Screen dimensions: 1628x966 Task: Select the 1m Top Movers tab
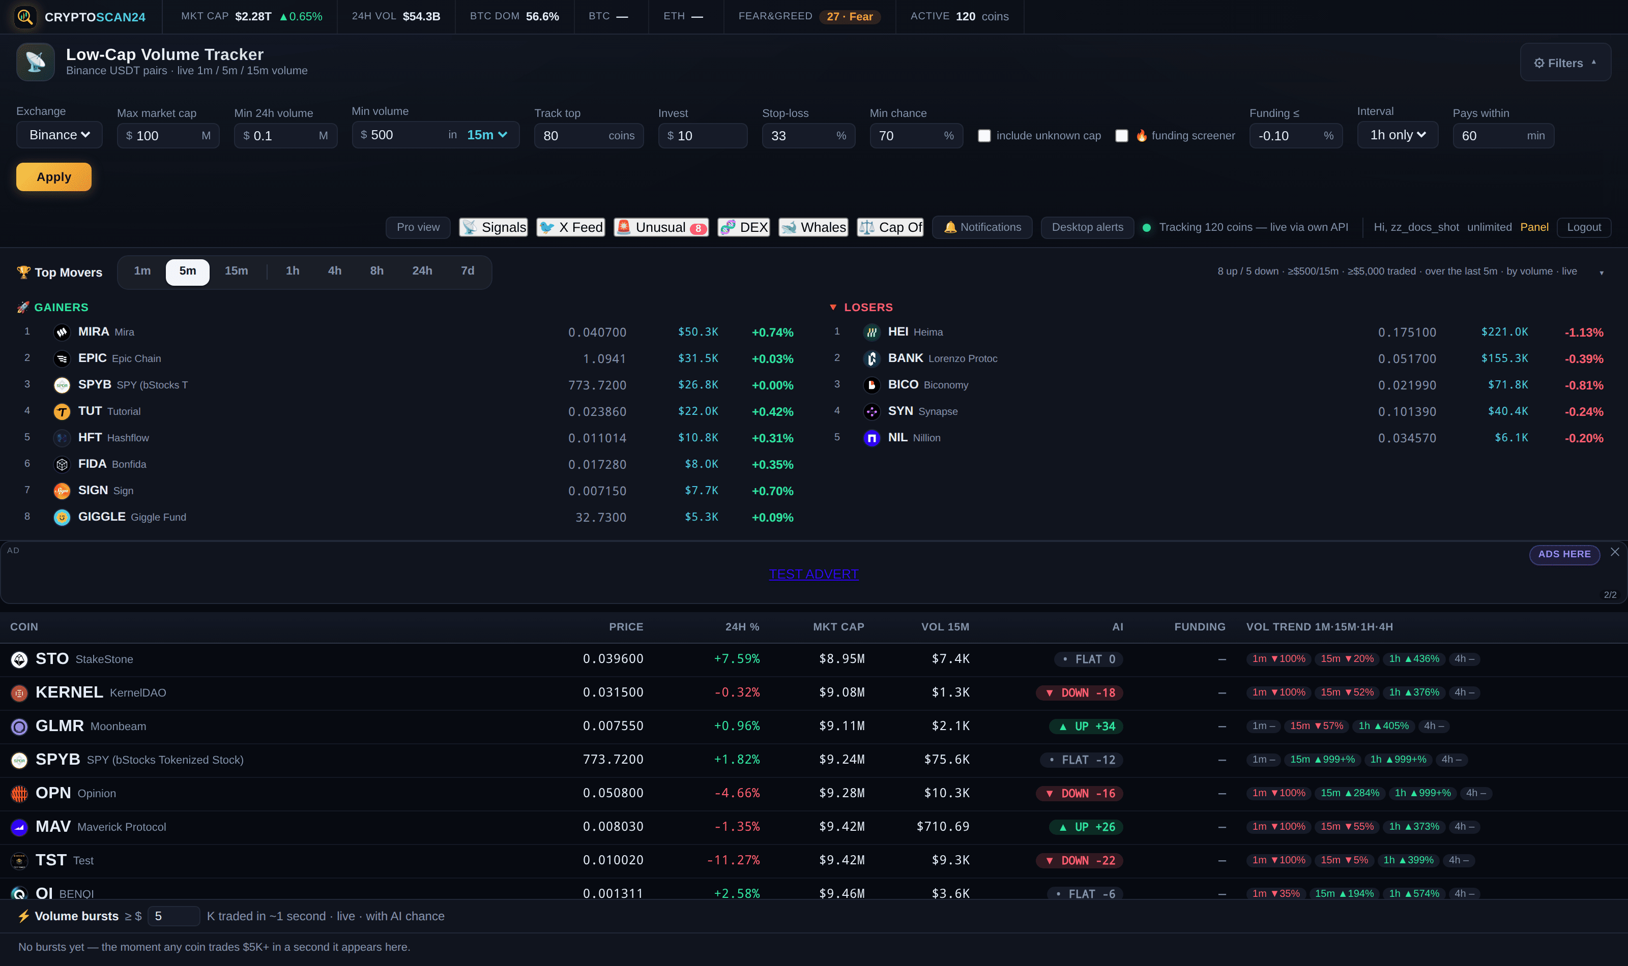(x=142, y=271)
